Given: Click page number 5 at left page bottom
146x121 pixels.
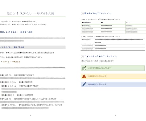Looking at the screenshot, I should pos(30,115).
